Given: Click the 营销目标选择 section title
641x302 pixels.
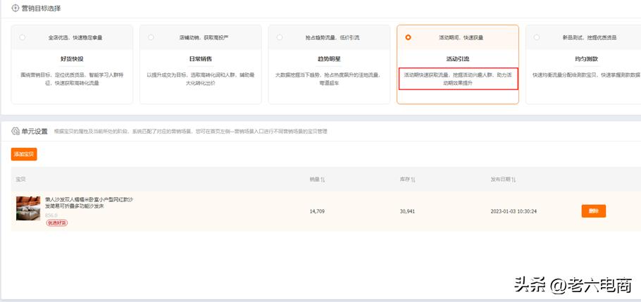Looking at the screenshot, I should [x=41, y=8].
